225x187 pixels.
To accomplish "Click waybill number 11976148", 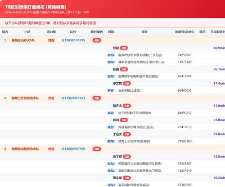I will 184,62.
